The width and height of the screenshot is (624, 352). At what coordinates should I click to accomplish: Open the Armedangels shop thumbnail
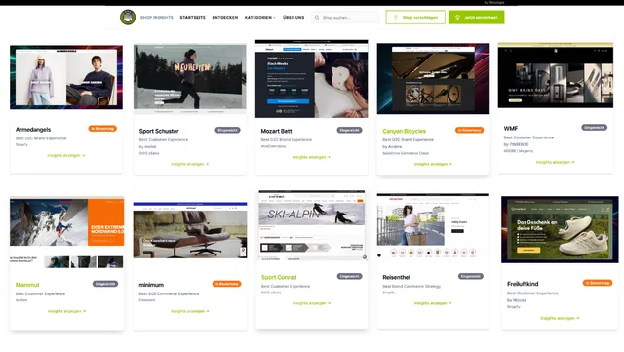click(66, 77)
